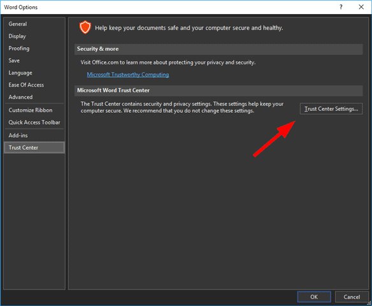Click the orange shield icon
The image size is (372, 306).
pos(85,27)
